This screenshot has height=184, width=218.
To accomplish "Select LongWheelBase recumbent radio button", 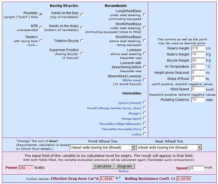I will click(x=145, y=15).
